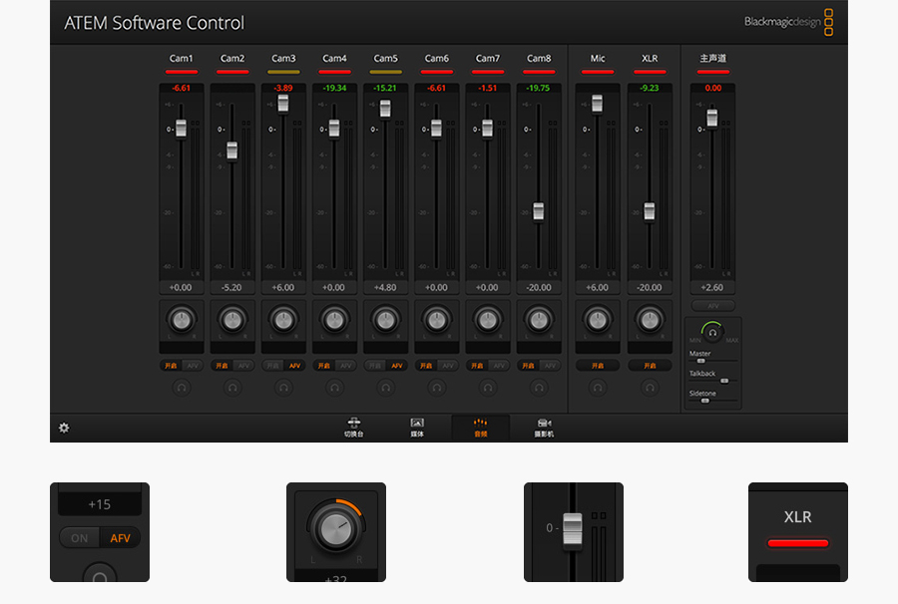Solo Cam7 with its headphone button
898x604 pixels.
(x=487, y=388)
